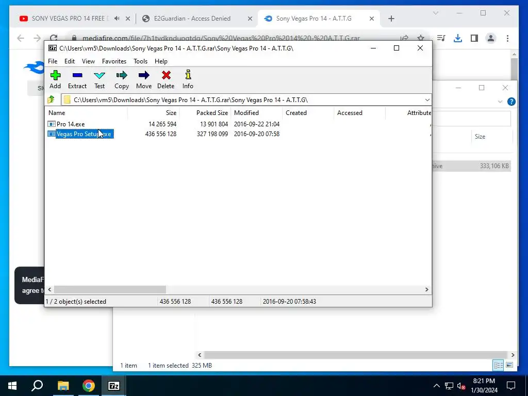Show hidden system tray icons

[436, 386]
